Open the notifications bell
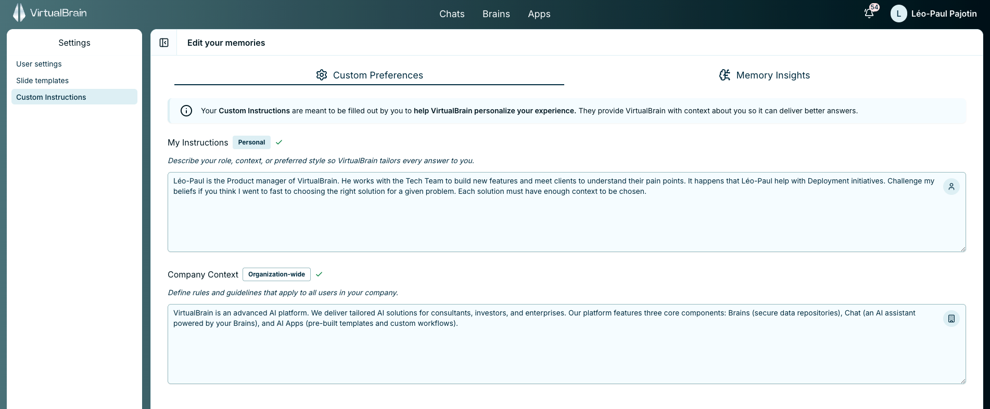This screenshot has height=409, width=990. point(869,14)
